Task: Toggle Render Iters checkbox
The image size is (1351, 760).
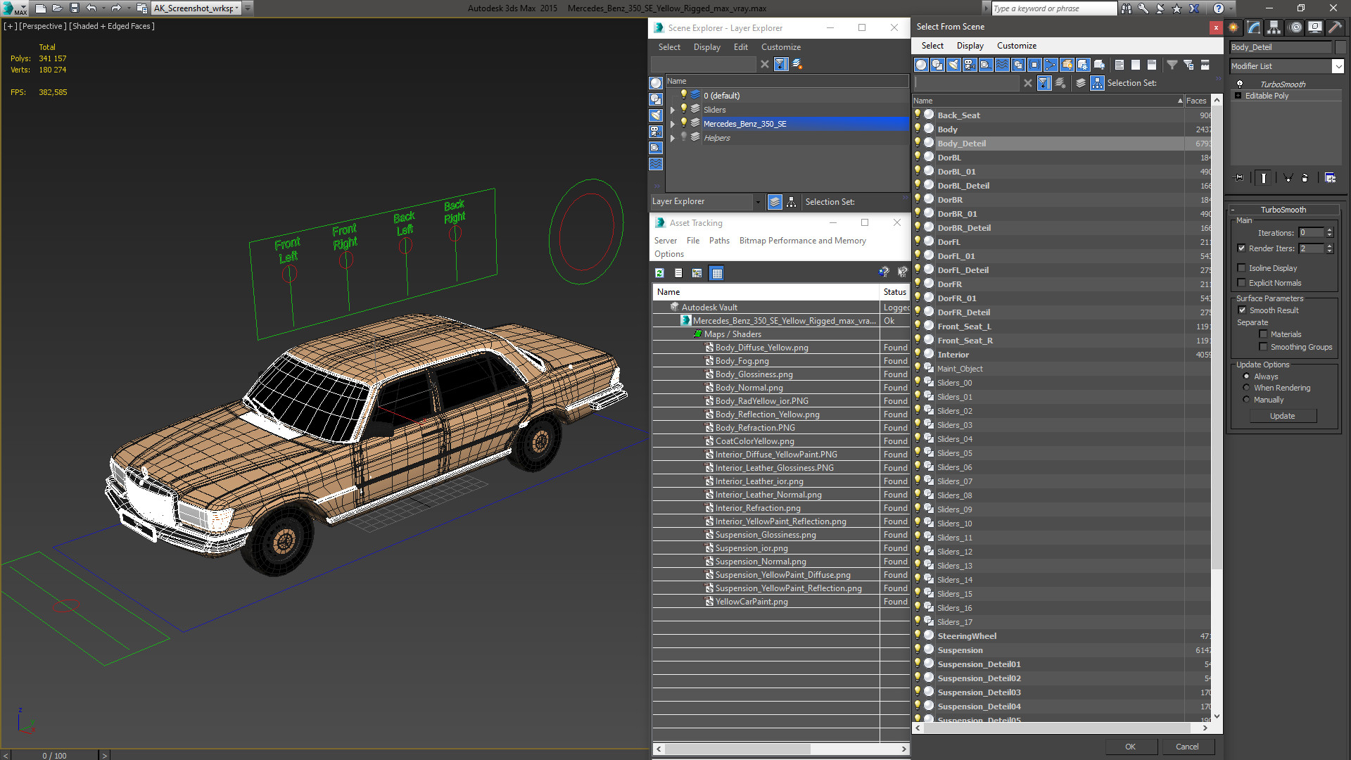Action: tap(1241, 248)
